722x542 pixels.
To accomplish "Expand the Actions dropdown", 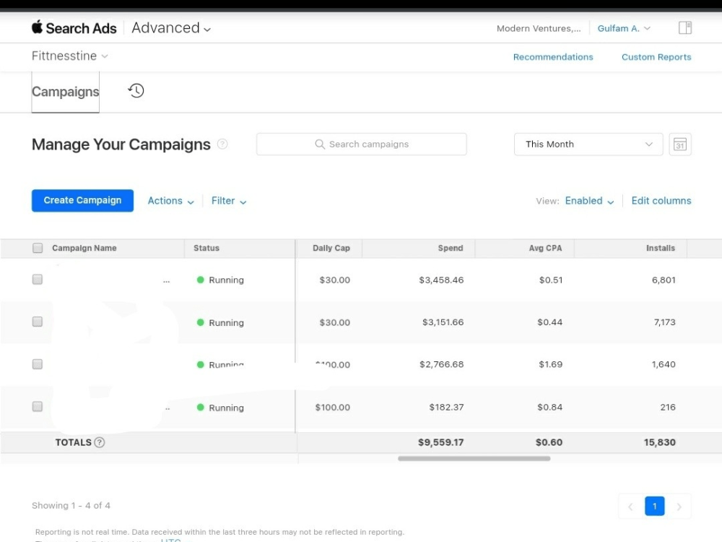I will pos(170,201).
